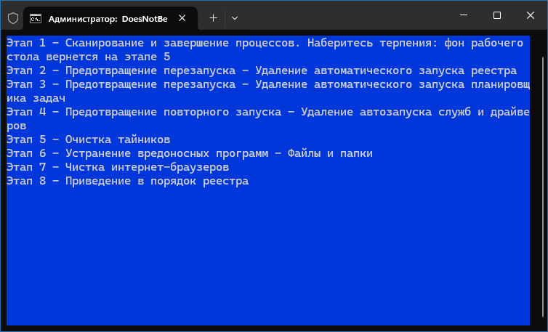Viewport: 548px width, 332px height.
Task: Click the Этап 5 Очистка тайников line
Action: 88,139
